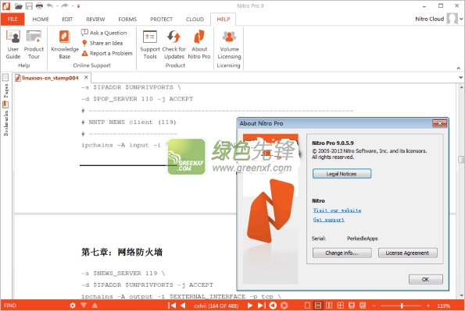465x311 pixels.
Task: Click FIND in status bar
Action: coord(10,306)
